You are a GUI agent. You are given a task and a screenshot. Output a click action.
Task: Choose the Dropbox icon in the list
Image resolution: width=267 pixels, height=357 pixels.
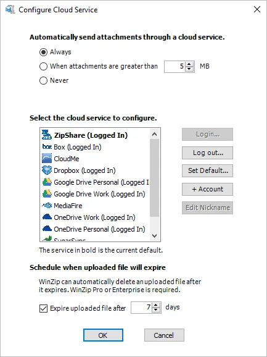tap(47, 170)
